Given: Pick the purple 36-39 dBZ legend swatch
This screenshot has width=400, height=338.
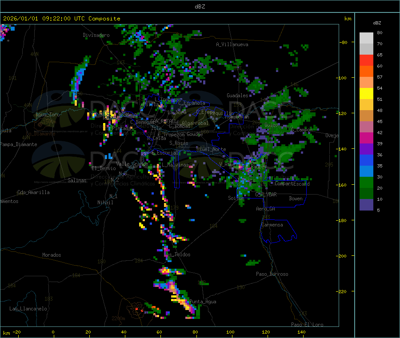Looking at the screenshot, I should click(366, 149).
